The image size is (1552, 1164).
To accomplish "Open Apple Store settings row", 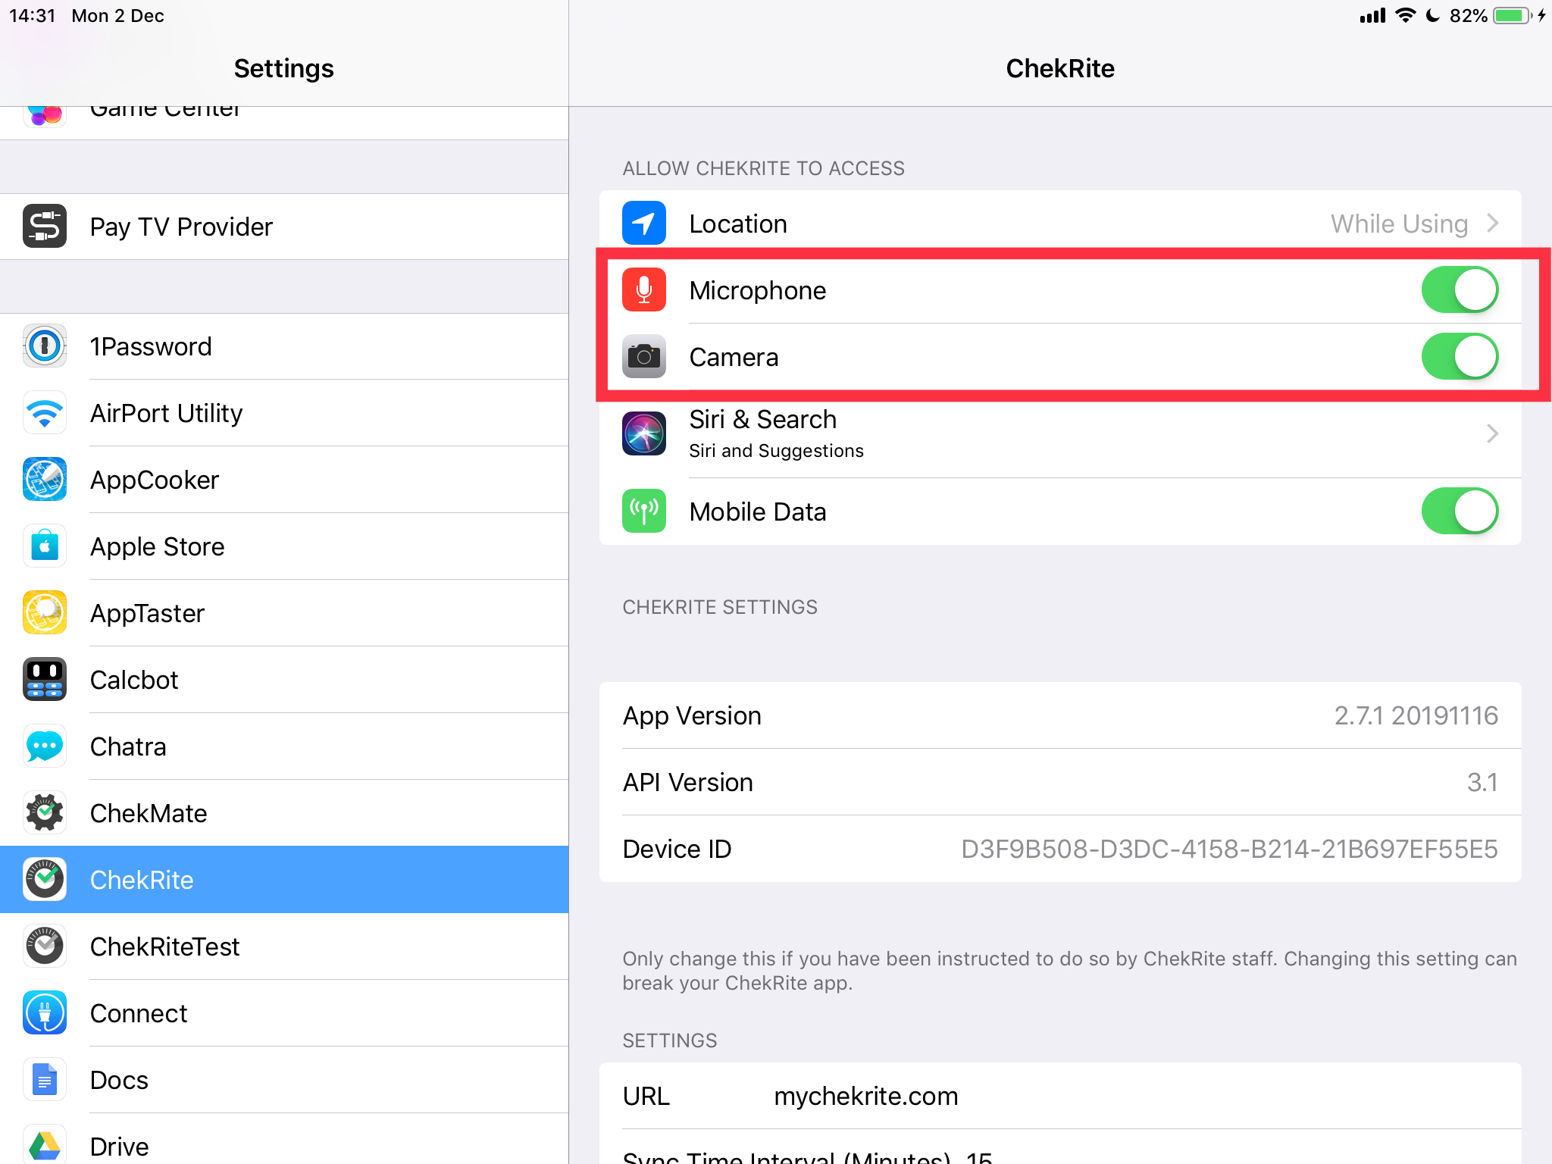I will tap(284, 546).
